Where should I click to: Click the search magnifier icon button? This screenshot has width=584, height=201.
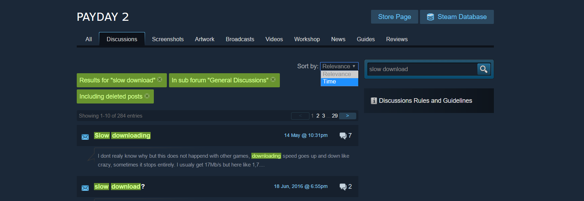(484, 69)
